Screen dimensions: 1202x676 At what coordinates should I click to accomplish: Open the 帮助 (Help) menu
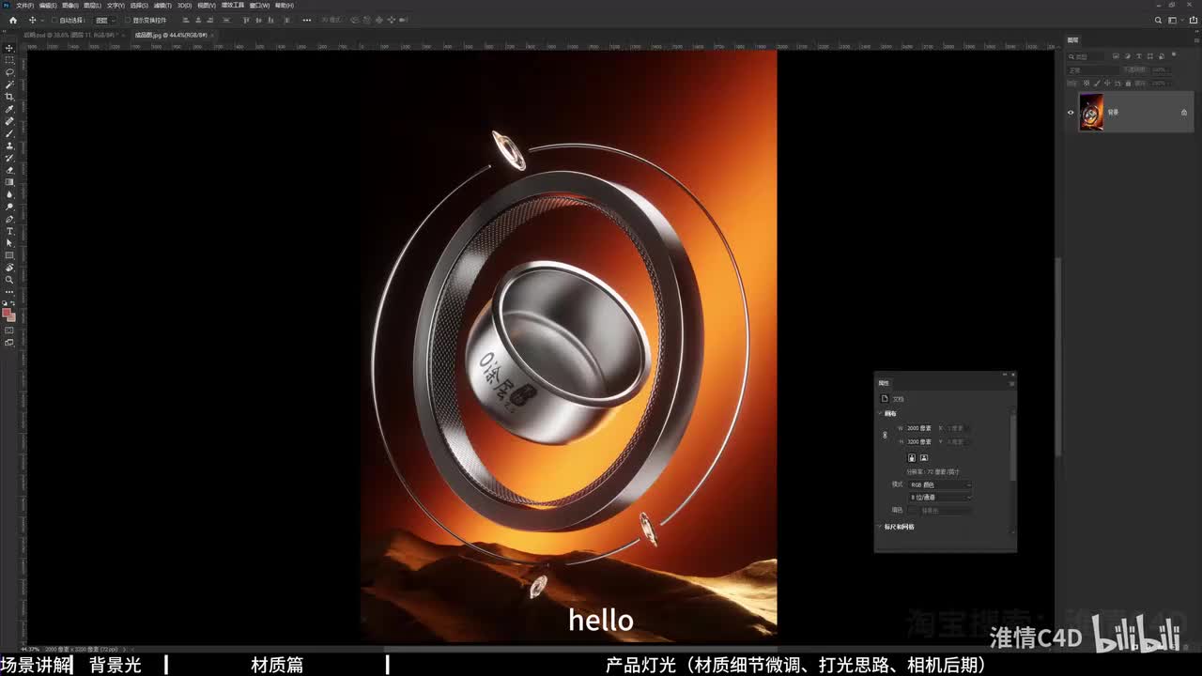pos(285,5)
